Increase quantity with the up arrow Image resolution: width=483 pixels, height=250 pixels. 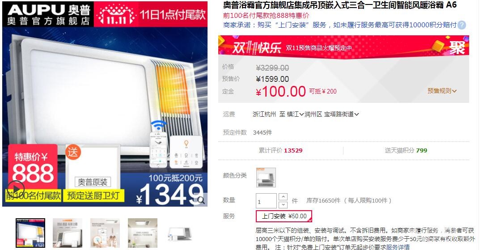283,196
